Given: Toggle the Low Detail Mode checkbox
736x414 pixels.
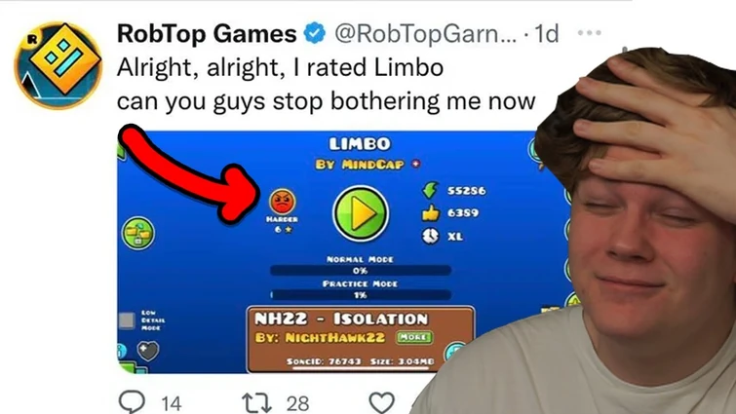Looking at the screenshot, I should [x=127, y=320].
